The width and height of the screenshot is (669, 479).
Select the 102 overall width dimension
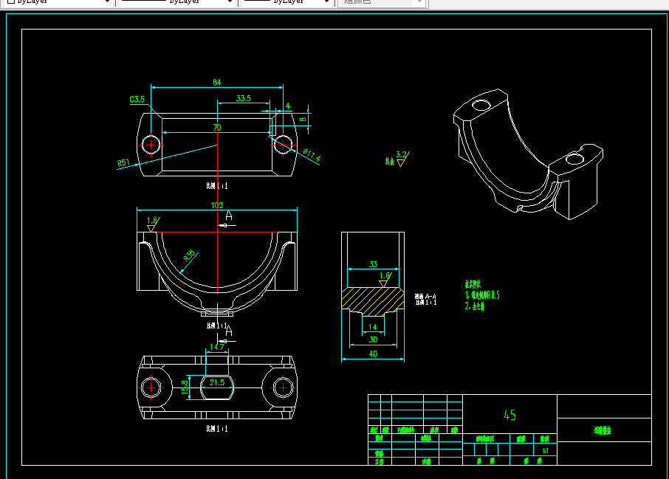pyautogui.click(x=217, y=205)
